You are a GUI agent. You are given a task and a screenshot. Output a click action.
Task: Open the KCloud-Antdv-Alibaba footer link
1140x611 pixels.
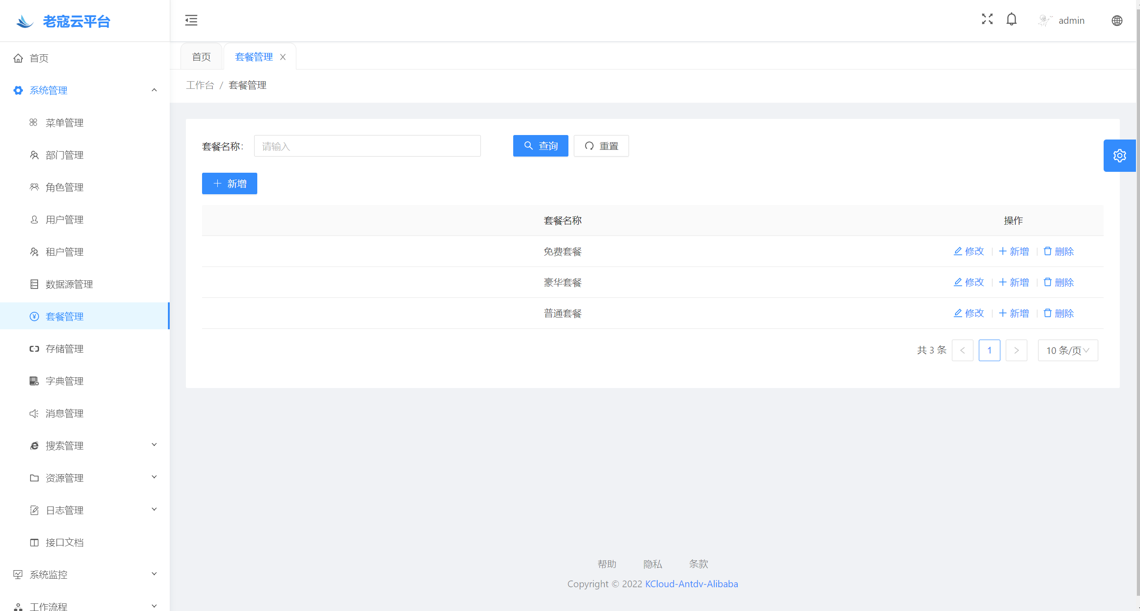[691, 584]
